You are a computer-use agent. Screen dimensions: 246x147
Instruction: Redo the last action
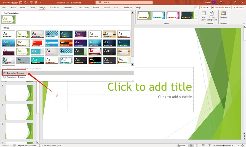click(31, 2)
